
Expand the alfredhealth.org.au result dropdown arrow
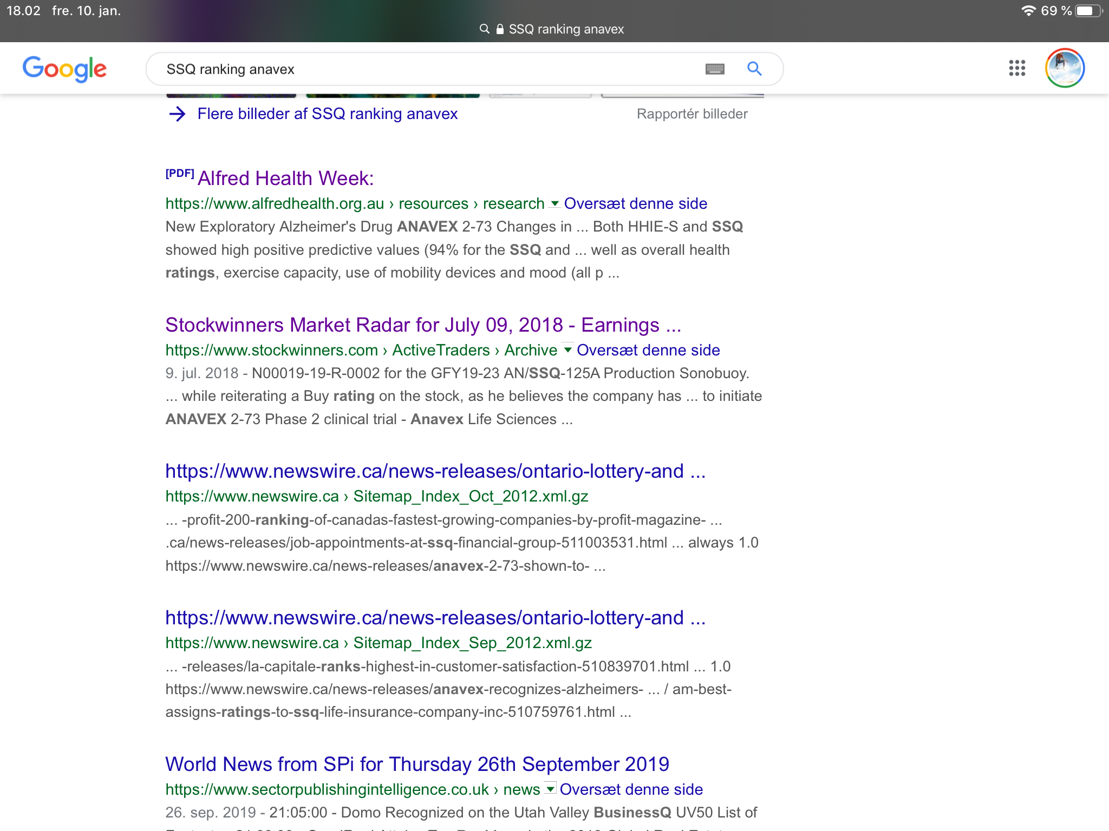554,204
